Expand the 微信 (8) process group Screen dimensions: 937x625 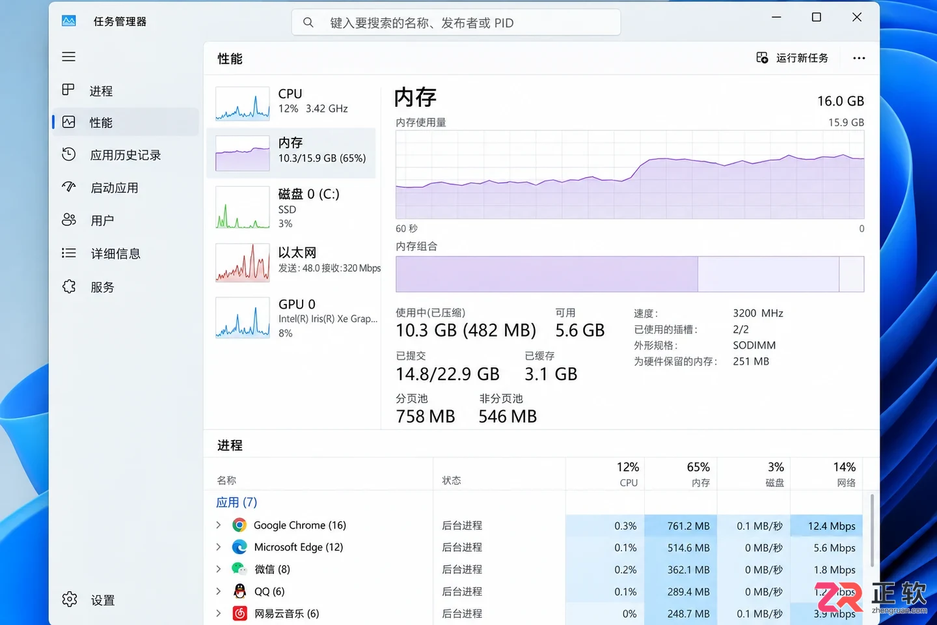tap(219, 569)
